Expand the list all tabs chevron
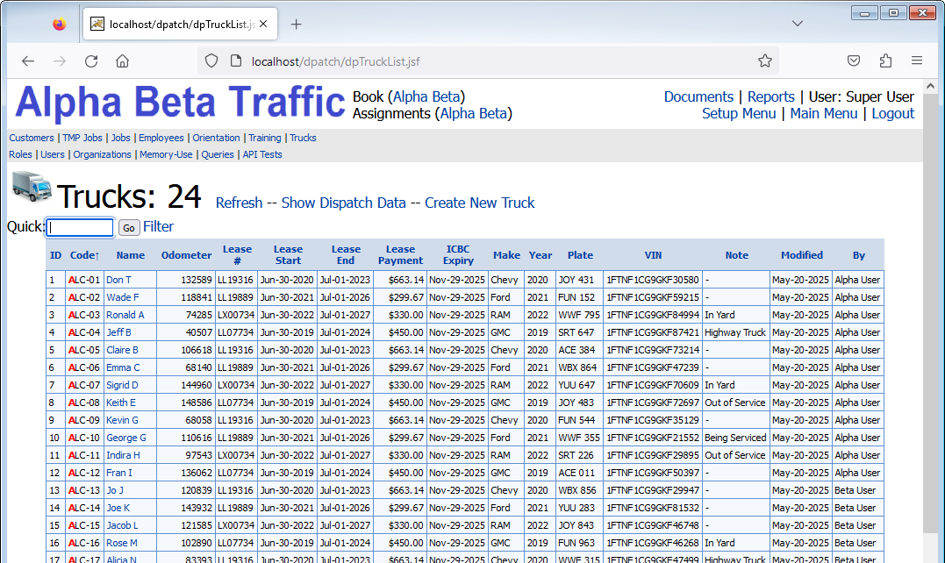This screenshot has height=563, width=945. point(797,25)
